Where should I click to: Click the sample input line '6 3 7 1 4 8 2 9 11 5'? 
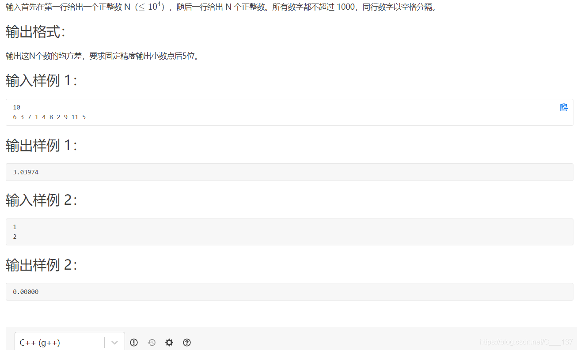click(x=49, y=117)
